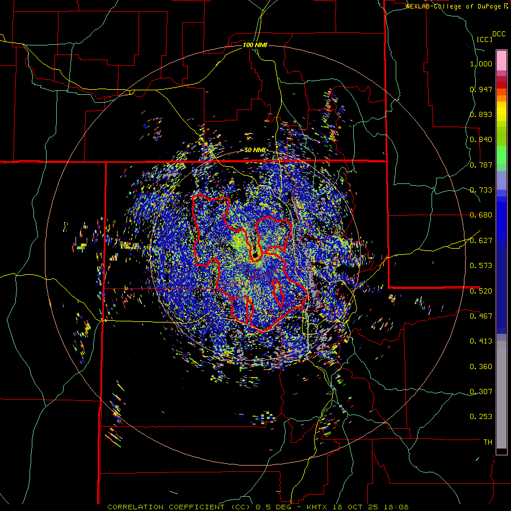Click the 0.947 color scale value
This screenshot has width=511, height=511.
click(x=481, y=89)
